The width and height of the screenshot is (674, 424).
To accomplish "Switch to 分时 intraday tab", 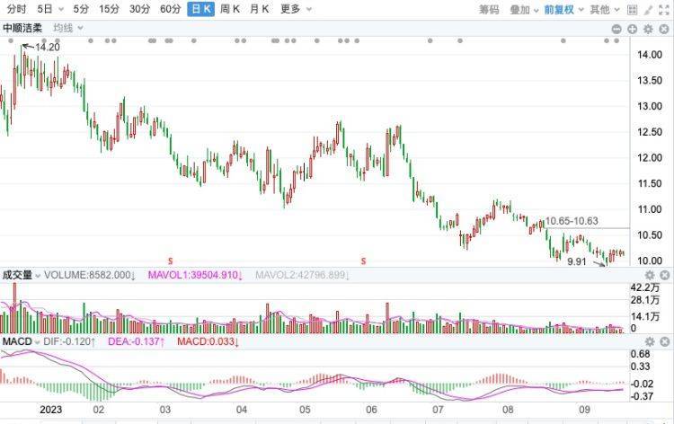I will (16, 10).
